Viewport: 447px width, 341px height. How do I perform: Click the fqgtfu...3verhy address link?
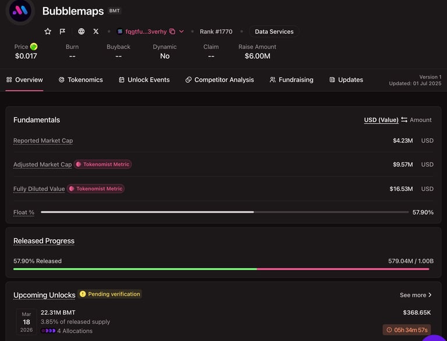pyautogui.click(x=146, y=31)
